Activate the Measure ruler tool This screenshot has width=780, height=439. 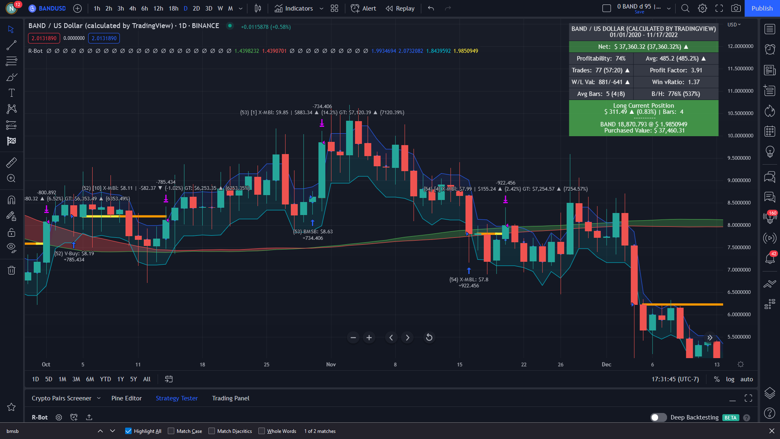[11, 163]
